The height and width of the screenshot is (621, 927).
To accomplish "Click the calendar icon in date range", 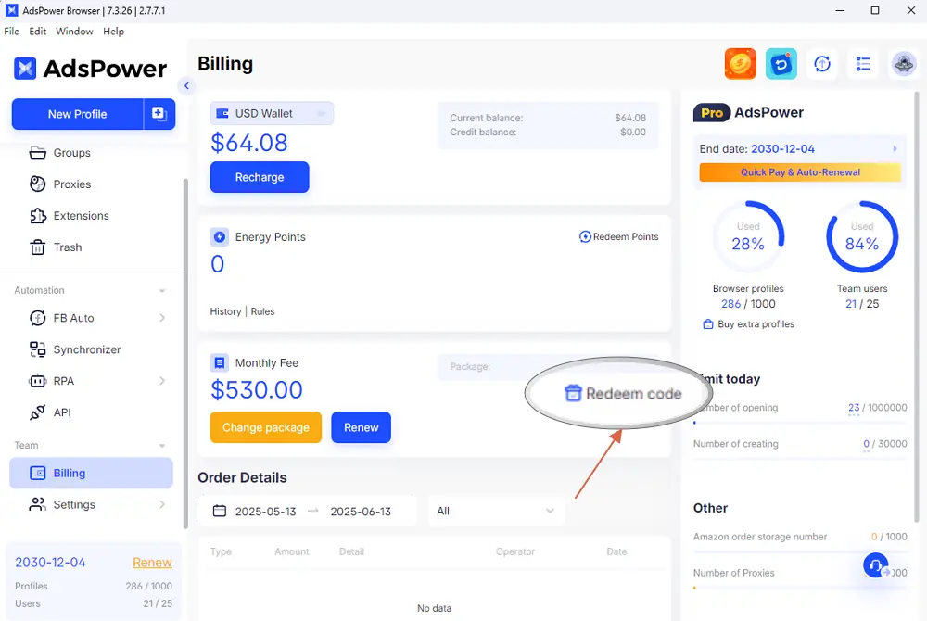I will point(220,511).
